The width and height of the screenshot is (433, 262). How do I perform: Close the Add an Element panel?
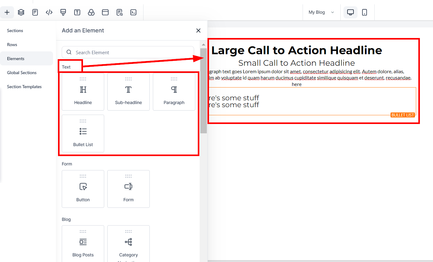point(198,31)
